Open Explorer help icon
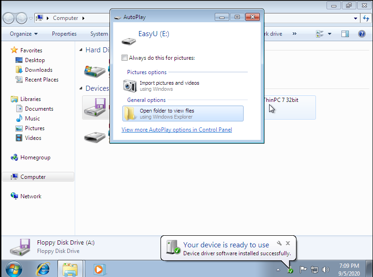 point(361,34)
